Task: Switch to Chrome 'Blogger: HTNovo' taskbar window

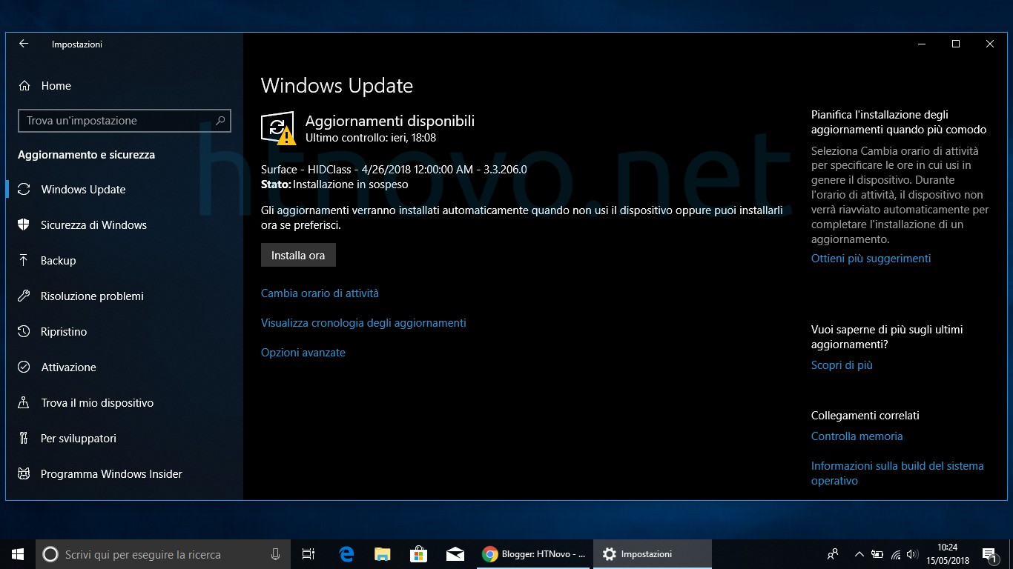Action: pos(532,554)
